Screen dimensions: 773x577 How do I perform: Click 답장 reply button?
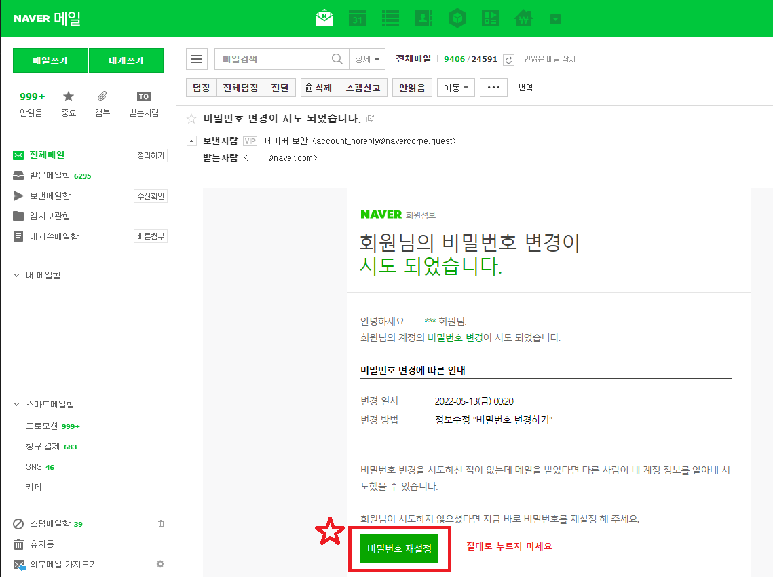(201, 88)
